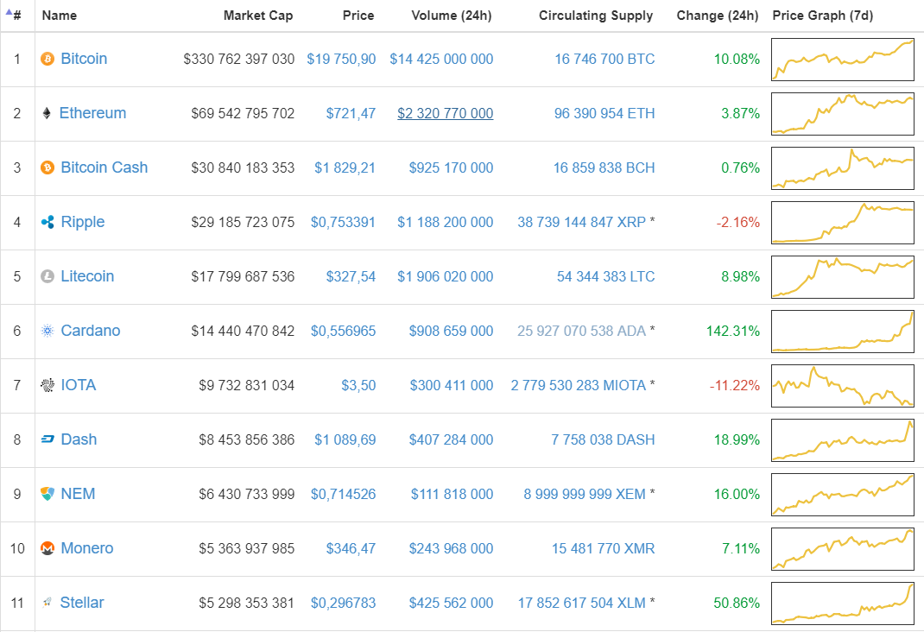Click the Bitcoin Cash logo icon

pos(47,167)
